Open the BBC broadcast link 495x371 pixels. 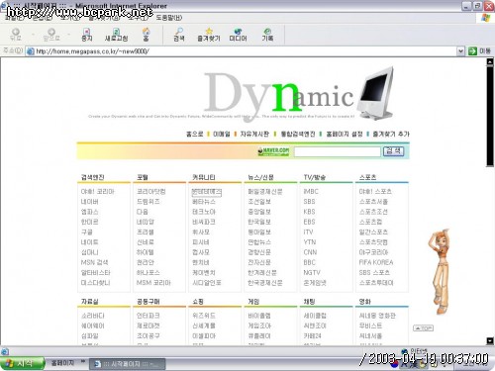click(x=309, y=262)
